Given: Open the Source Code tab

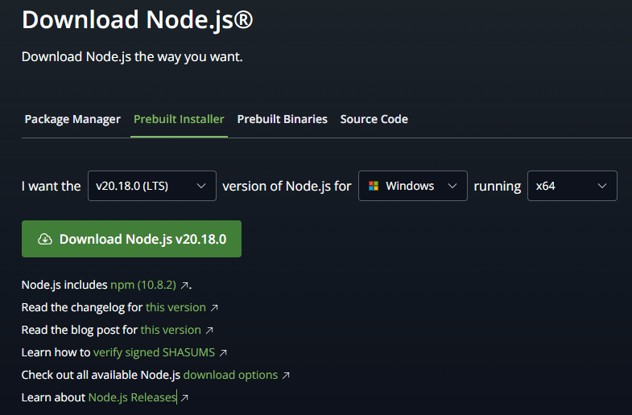Looking at the screenshot, I should pyautogui.click(x=374, y=119).
